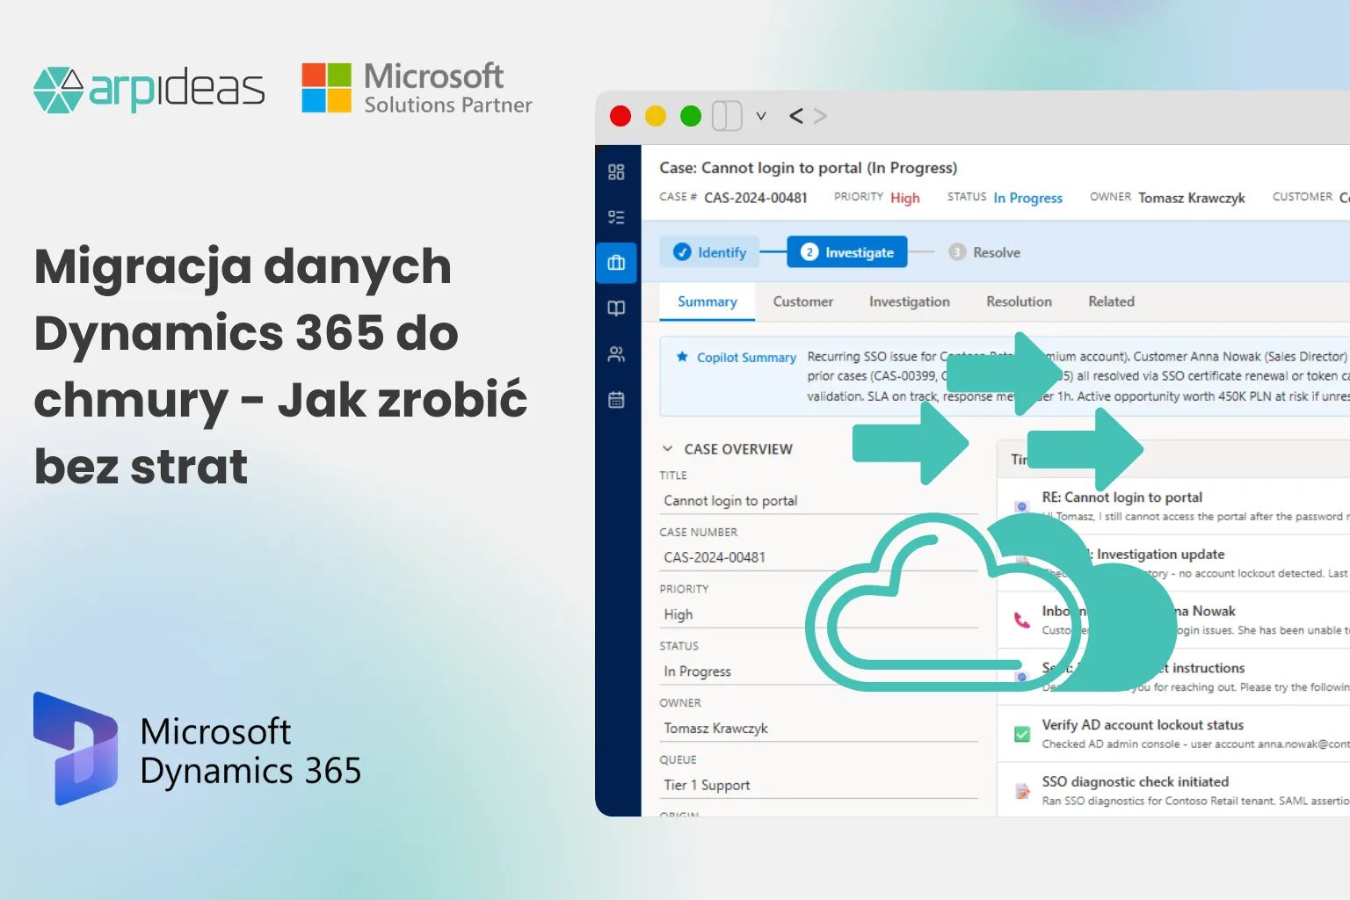
Task: Open the dropdown chevron beside sidebar toggle
Action: pos(761,116)
